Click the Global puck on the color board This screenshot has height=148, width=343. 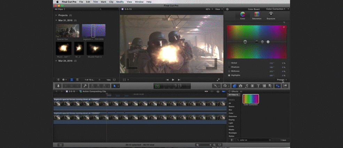[245, 42]
